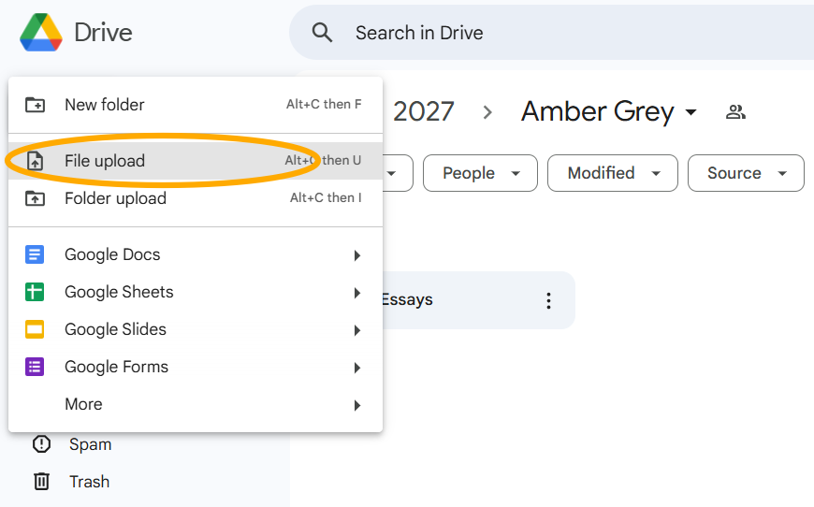Choose Folder upload from the menu

(115, 198)
